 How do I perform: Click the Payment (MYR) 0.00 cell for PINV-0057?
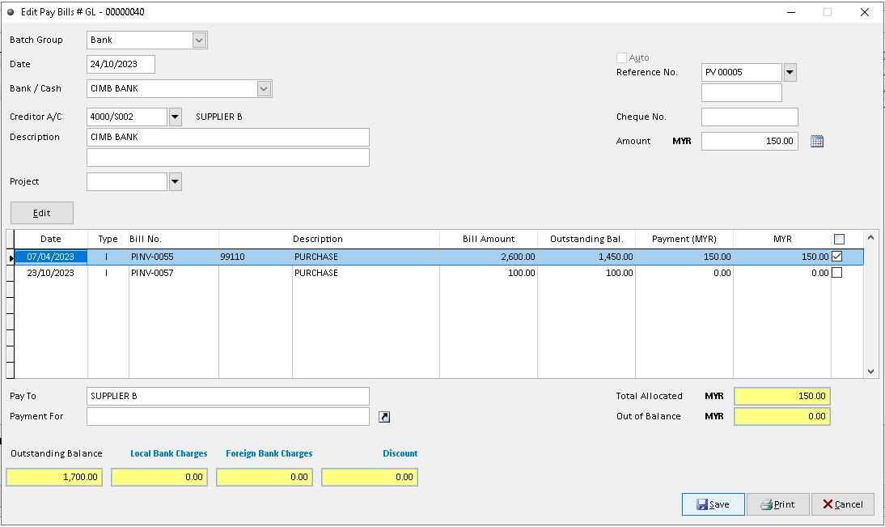(684, 274)
